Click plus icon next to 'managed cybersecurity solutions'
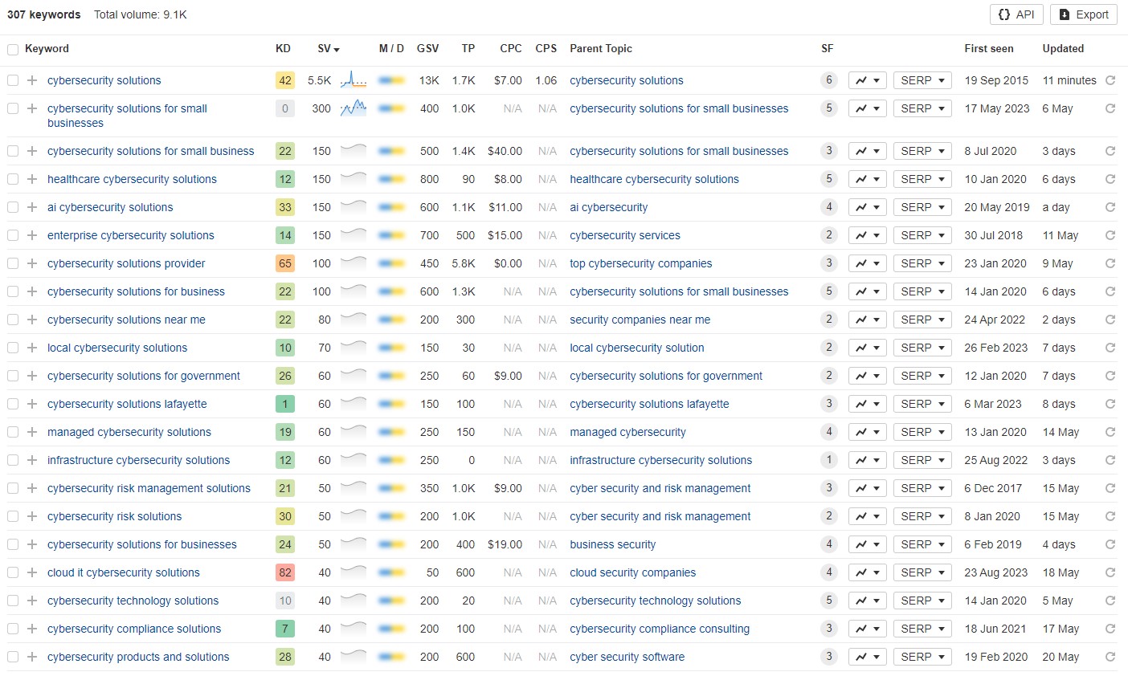Image resolution: width=1128 pixels, height=676 pixels. click(32, 432)
